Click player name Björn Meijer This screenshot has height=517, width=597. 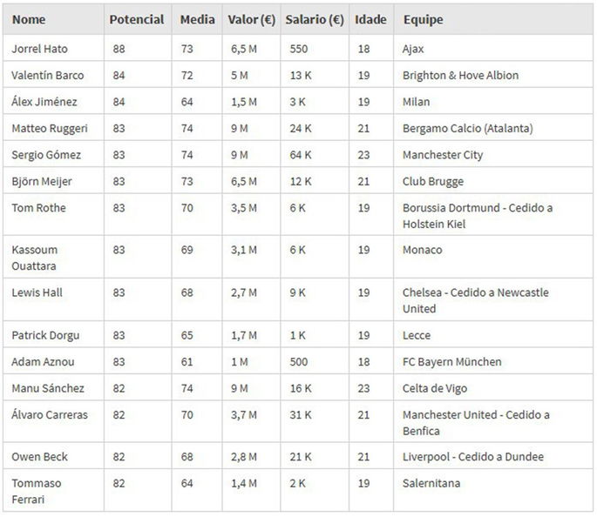click(x=42, y=181)
